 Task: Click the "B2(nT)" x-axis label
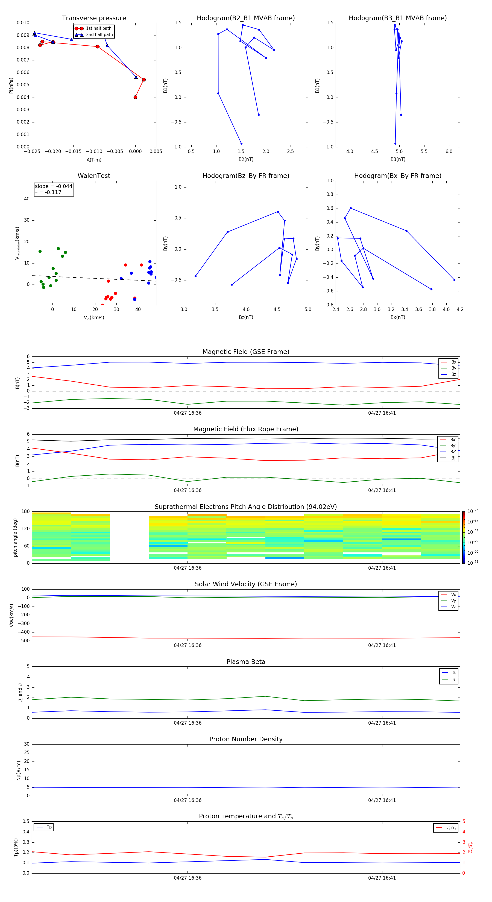[246, 159]
